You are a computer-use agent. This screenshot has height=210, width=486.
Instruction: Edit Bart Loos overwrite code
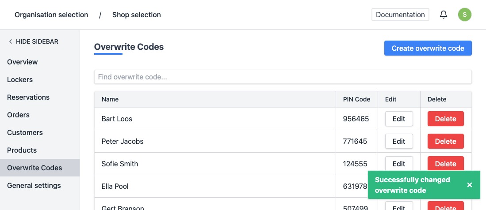click(398, 119)
